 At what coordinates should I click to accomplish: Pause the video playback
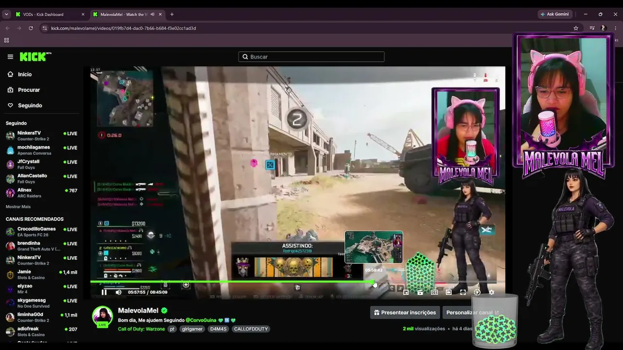pos(104,292)
